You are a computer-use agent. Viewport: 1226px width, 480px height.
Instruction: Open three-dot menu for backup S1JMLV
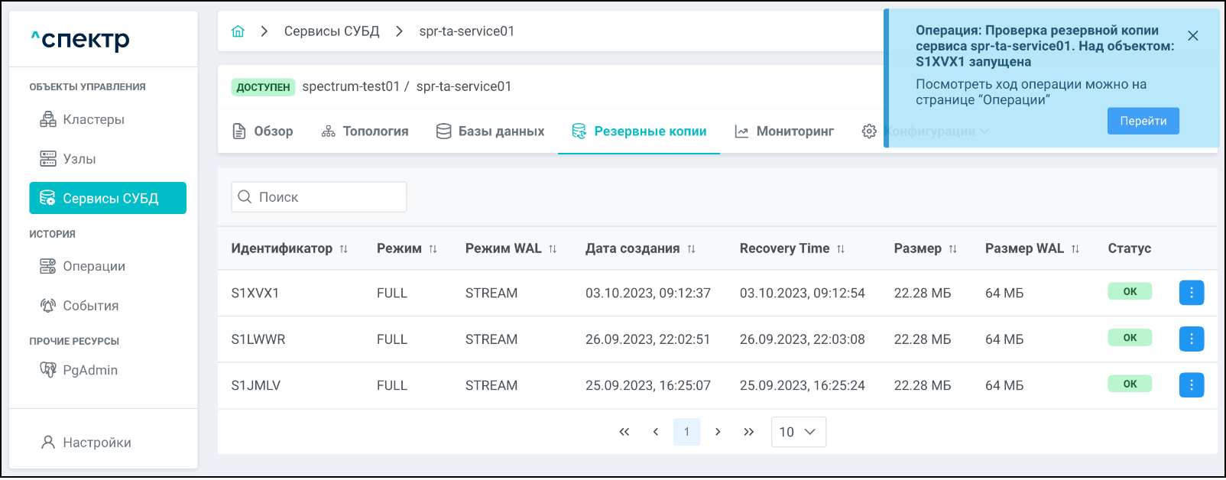click(1191, 385)
